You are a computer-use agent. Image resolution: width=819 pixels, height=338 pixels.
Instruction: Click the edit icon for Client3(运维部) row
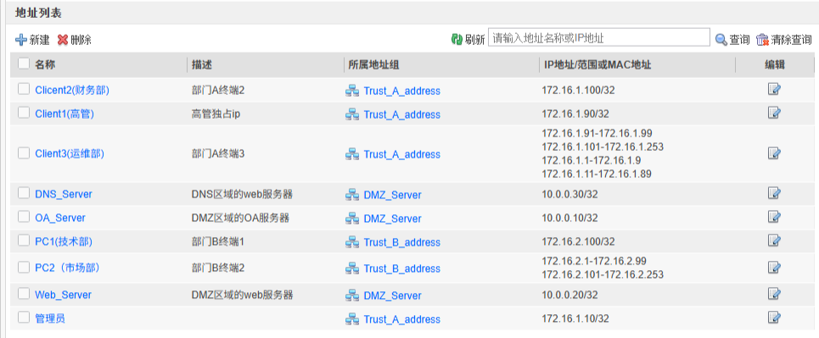pyautogui.click(x=774, y=152)
